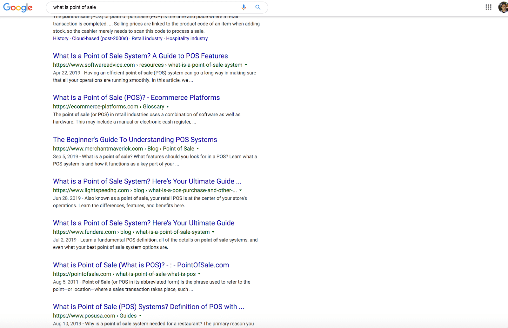Click the posusa.com Guides URL
This screenshot has width=508, height=328.
[95, 316]
